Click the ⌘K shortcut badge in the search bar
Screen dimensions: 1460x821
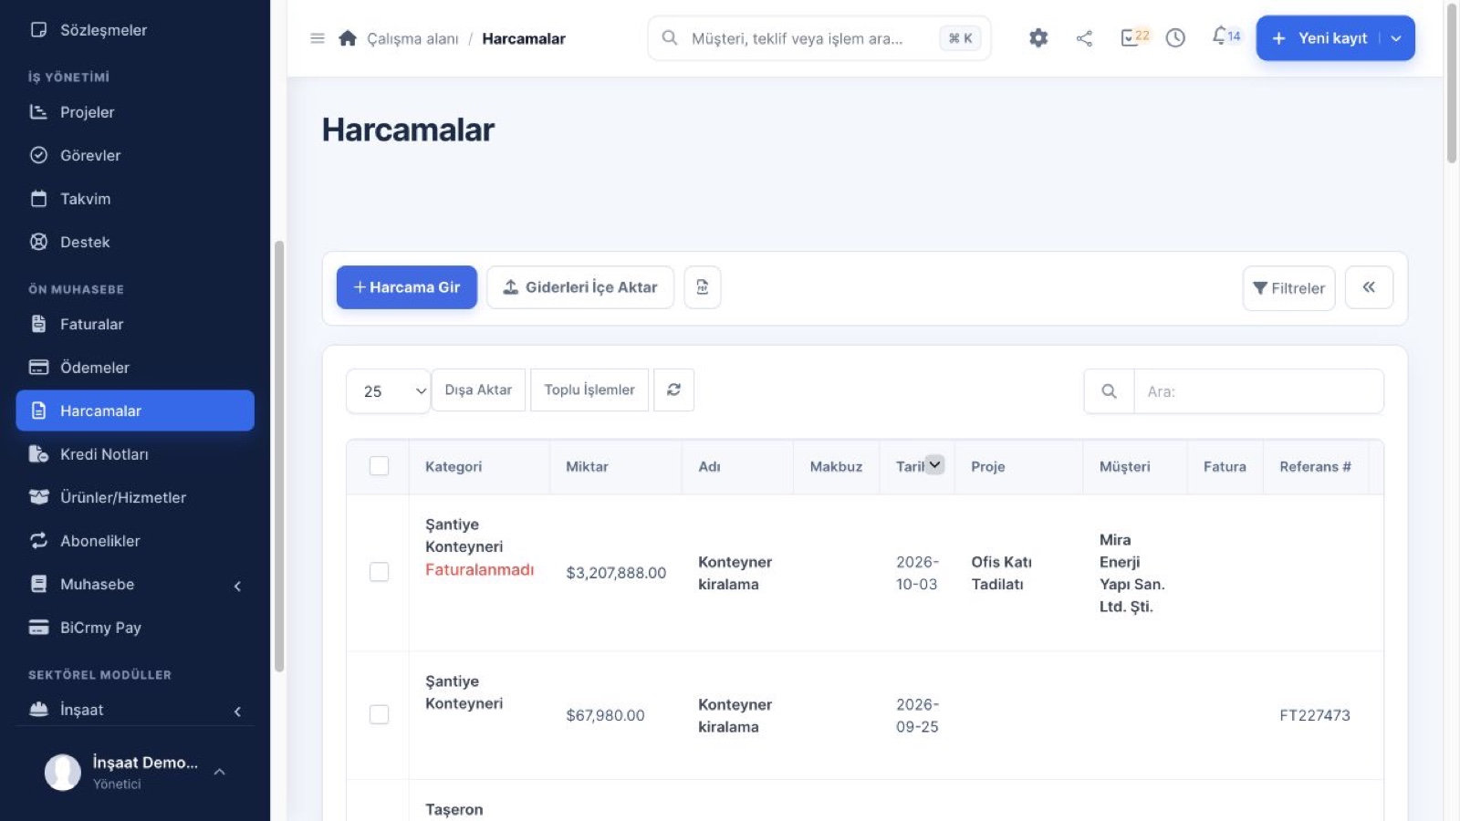coord(960,38)
